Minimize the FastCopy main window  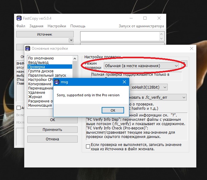[x=131, y=18]
